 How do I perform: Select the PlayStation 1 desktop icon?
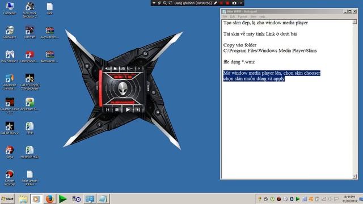10,56
